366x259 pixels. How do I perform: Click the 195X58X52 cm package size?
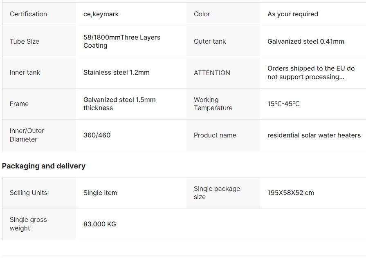[x=291, y=193]
